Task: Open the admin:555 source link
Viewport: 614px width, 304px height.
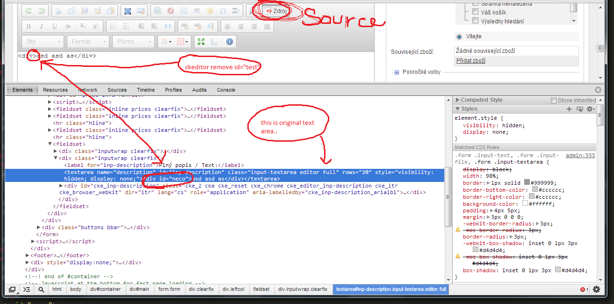Action: pos(580,155)
